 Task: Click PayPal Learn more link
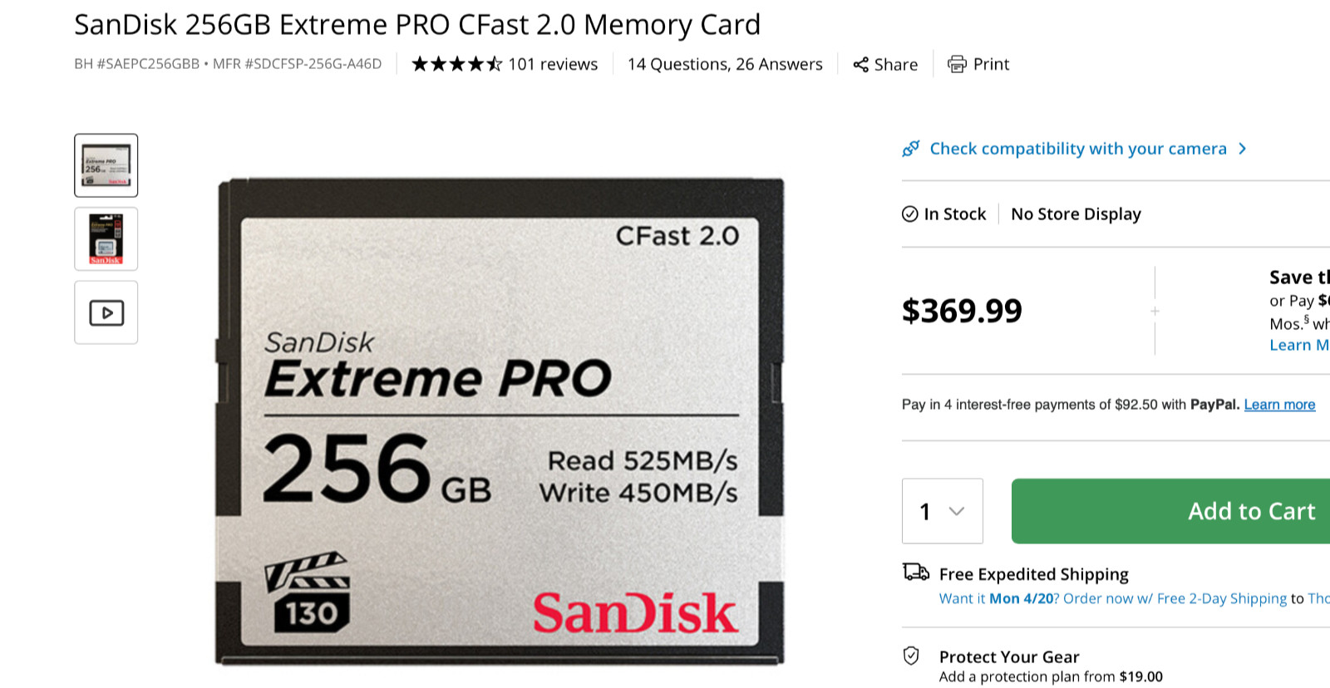(x=1279, y=405)
